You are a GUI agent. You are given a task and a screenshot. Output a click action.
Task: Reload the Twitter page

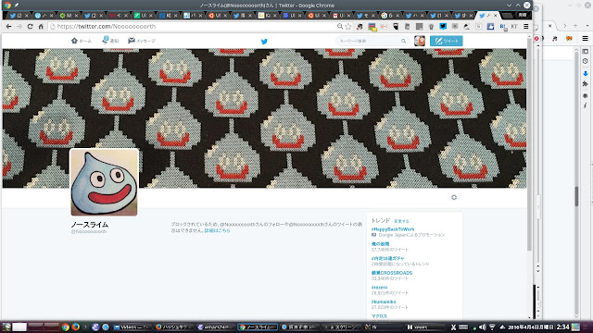point(30,27)
